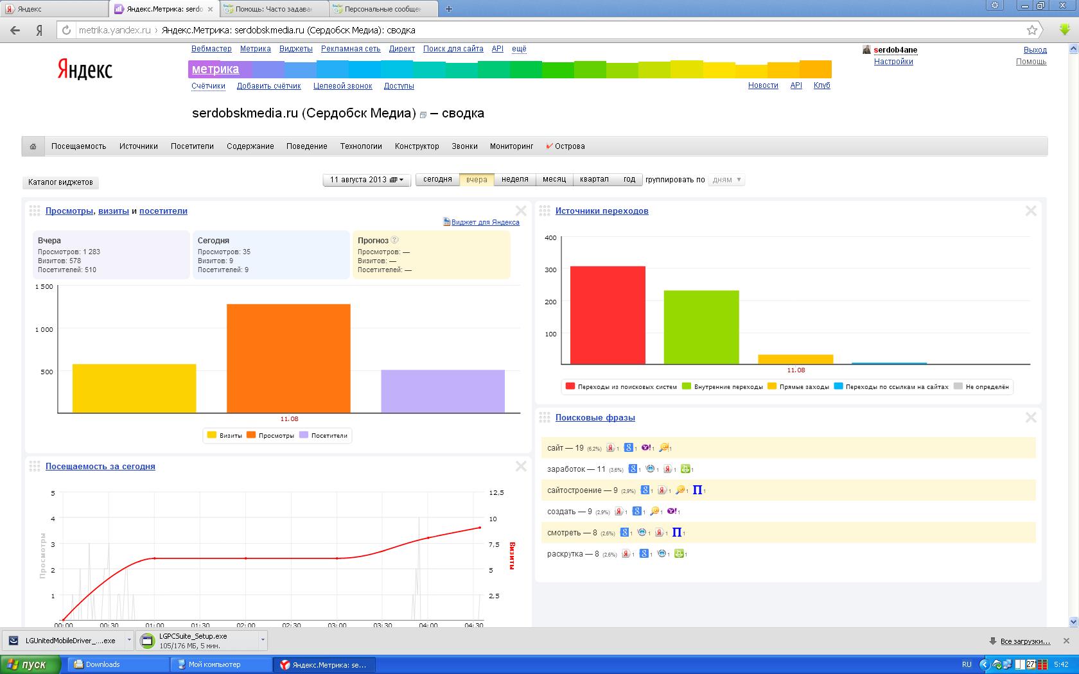Screen dimensions: 1079x674
Task: Toggle 'Не определён' legend item
Action: [x=981, y=386]
